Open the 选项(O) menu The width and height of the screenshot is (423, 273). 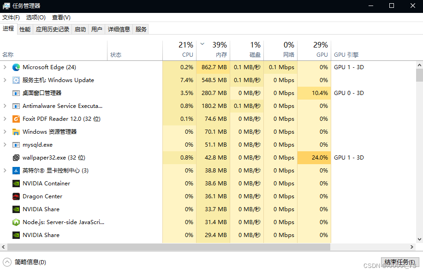coord(36,18)
